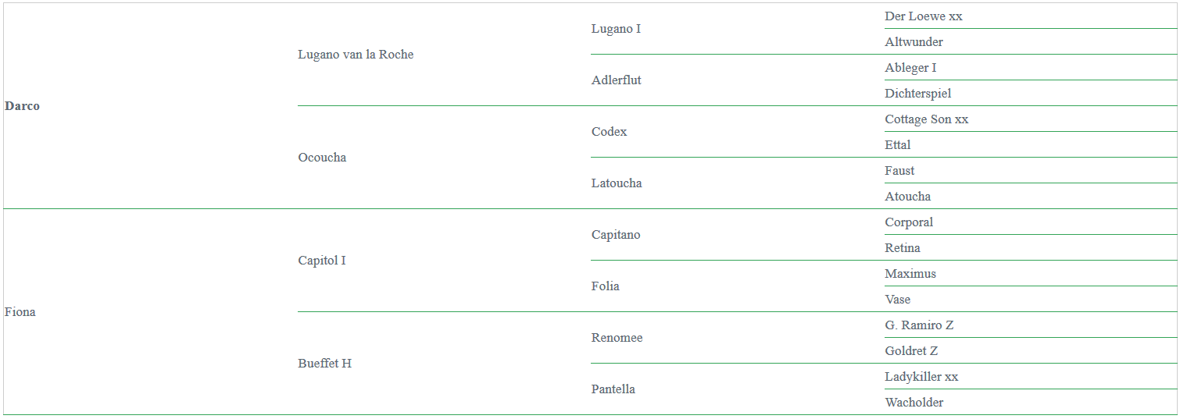Click Renomee in the pedigree
This screenshot has width=1180, height=419.
(x=617, y=338)
